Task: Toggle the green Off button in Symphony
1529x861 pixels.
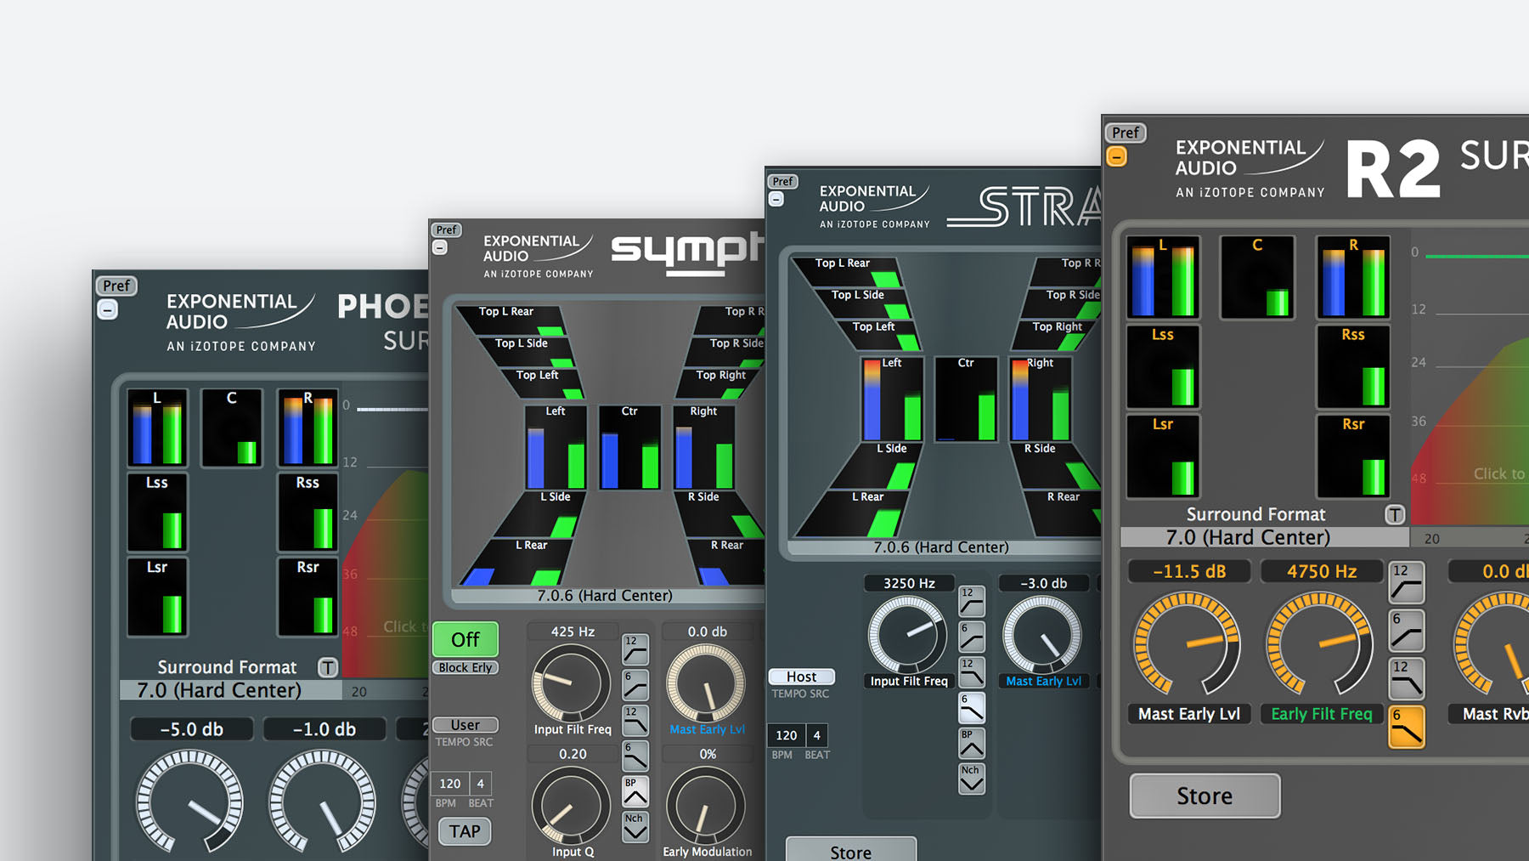Action: [465, 639]
